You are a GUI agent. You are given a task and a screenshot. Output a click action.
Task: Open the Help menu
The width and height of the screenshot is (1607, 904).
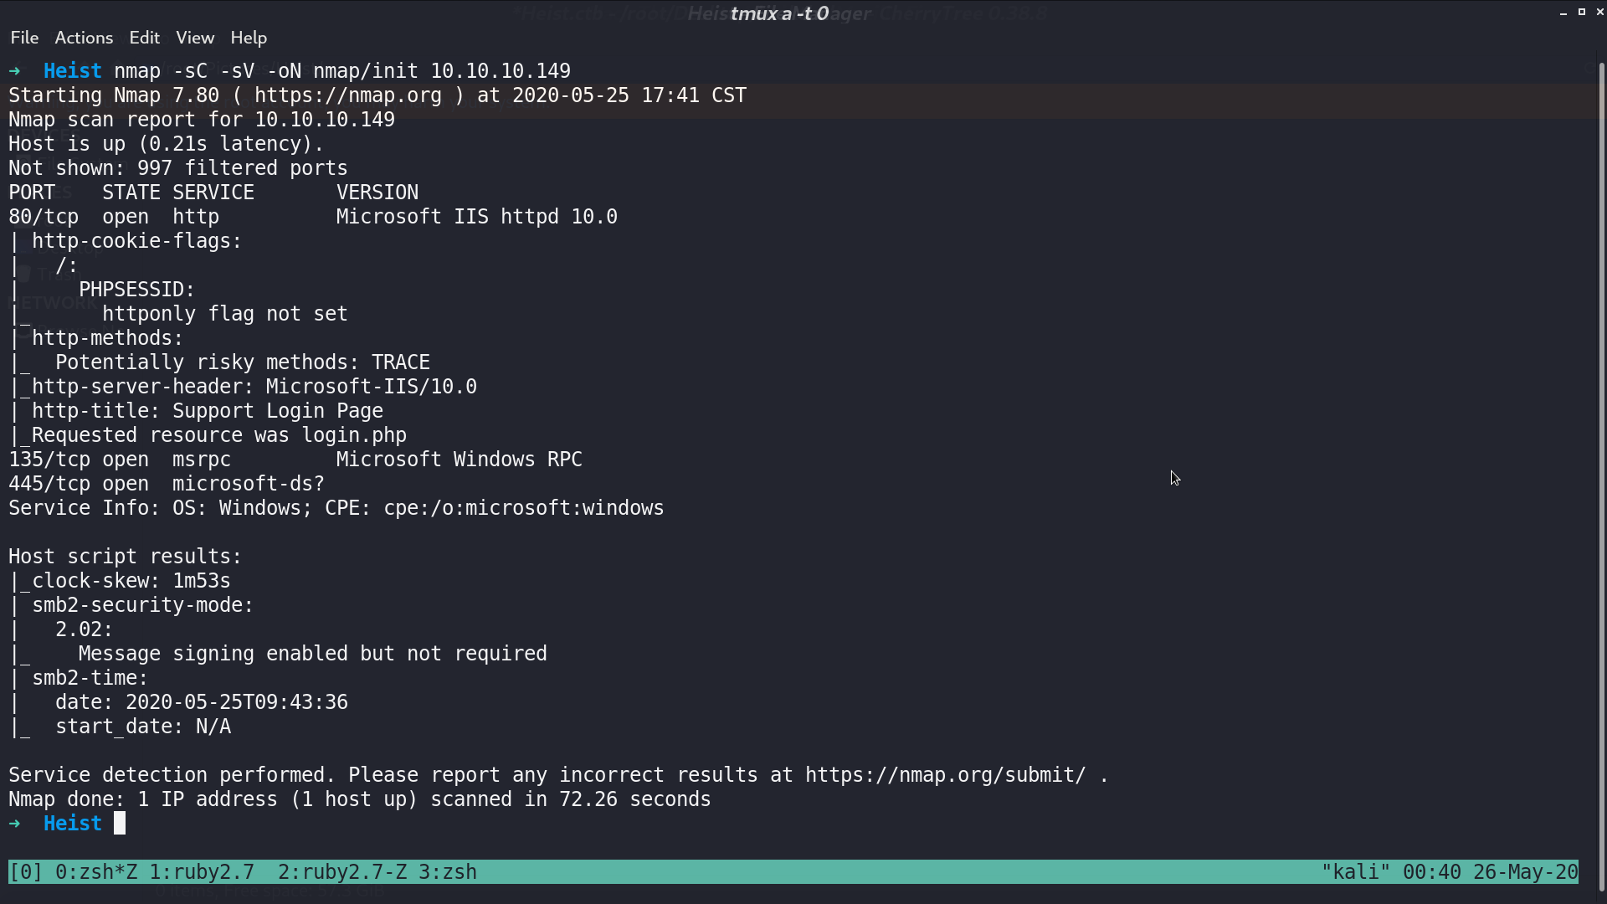click(x=249, y=38)
